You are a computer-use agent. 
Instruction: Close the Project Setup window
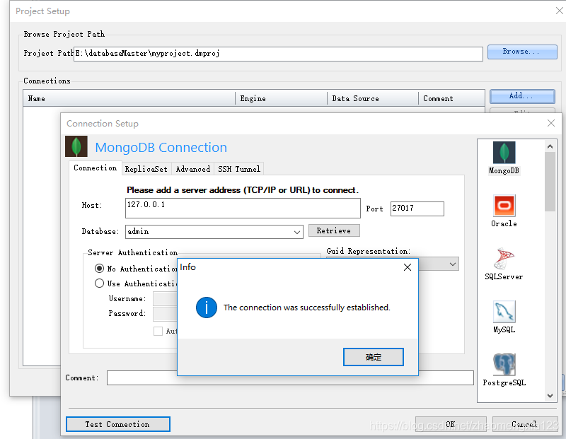(559, 11)
